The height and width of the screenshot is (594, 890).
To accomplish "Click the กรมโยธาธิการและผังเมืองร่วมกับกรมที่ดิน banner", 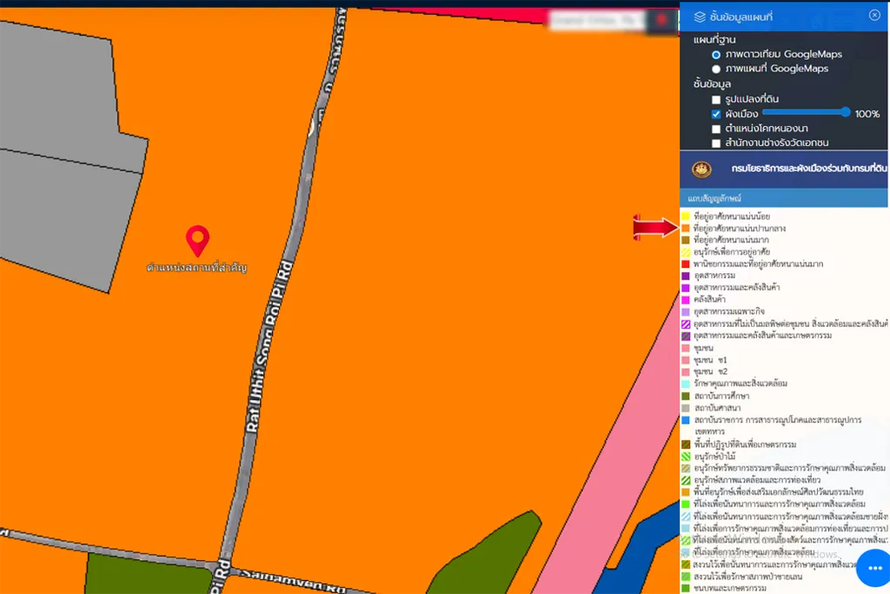I will (784, 169).
